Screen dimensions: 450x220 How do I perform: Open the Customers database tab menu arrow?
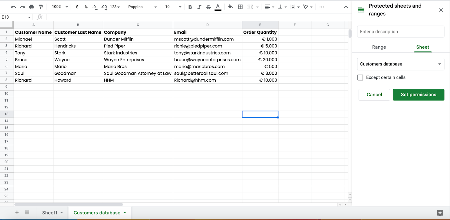[125, 213]
